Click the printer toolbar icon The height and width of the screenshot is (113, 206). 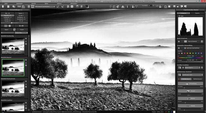pos(72,7)
